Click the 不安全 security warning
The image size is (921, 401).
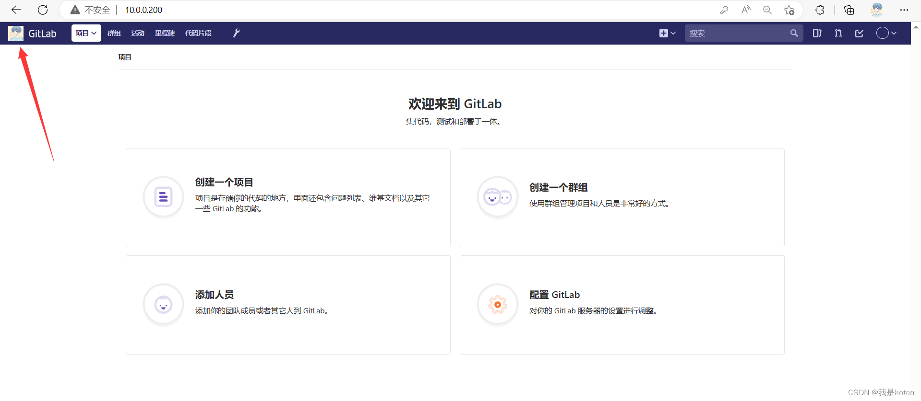pos(90,10)
